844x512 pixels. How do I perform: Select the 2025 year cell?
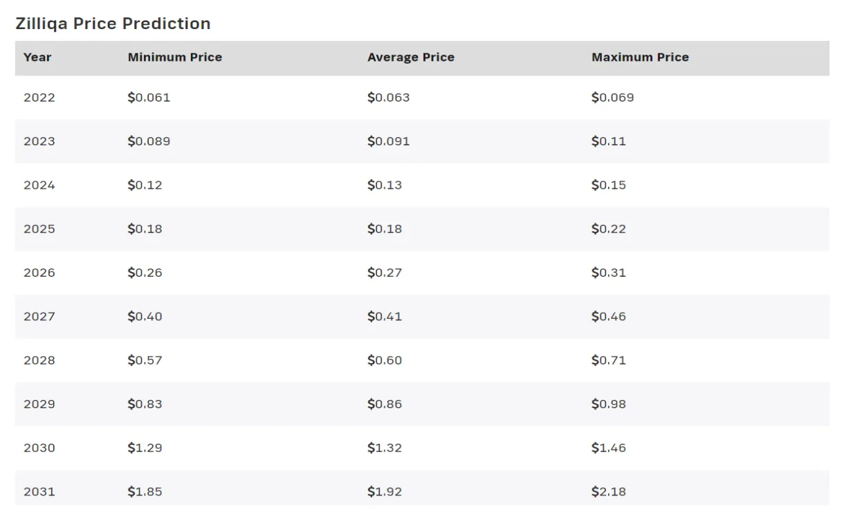[39, 229]
